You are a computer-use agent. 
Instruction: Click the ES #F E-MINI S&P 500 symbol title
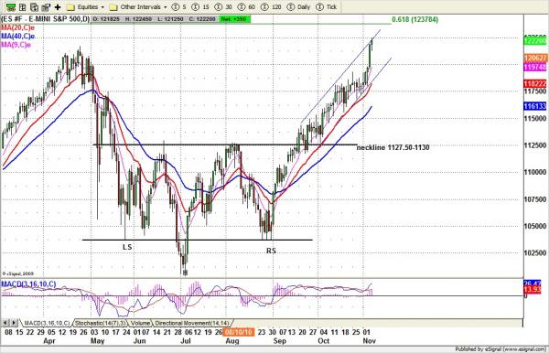click(x=46, y=19)
